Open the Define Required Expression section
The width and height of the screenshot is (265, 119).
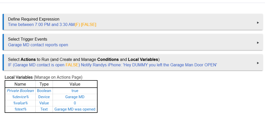pyautogui.click(x=34, y=19)
